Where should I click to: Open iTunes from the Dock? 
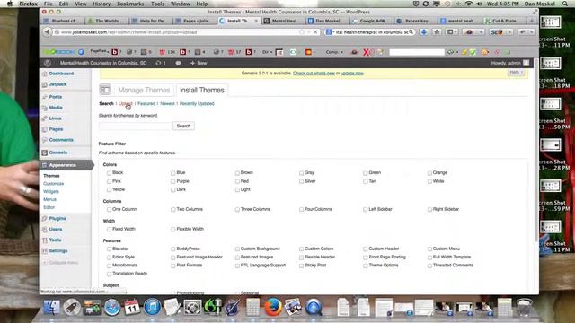click(152, 307)
